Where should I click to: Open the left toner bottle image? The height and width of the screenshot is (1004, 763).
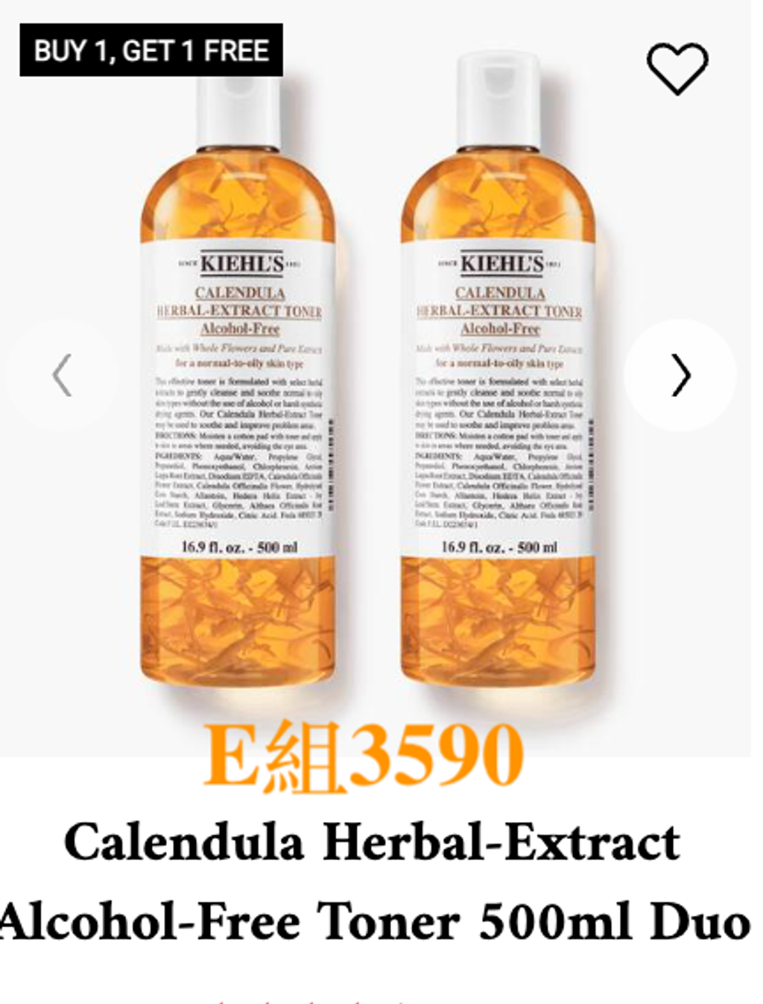coord(238,373)
